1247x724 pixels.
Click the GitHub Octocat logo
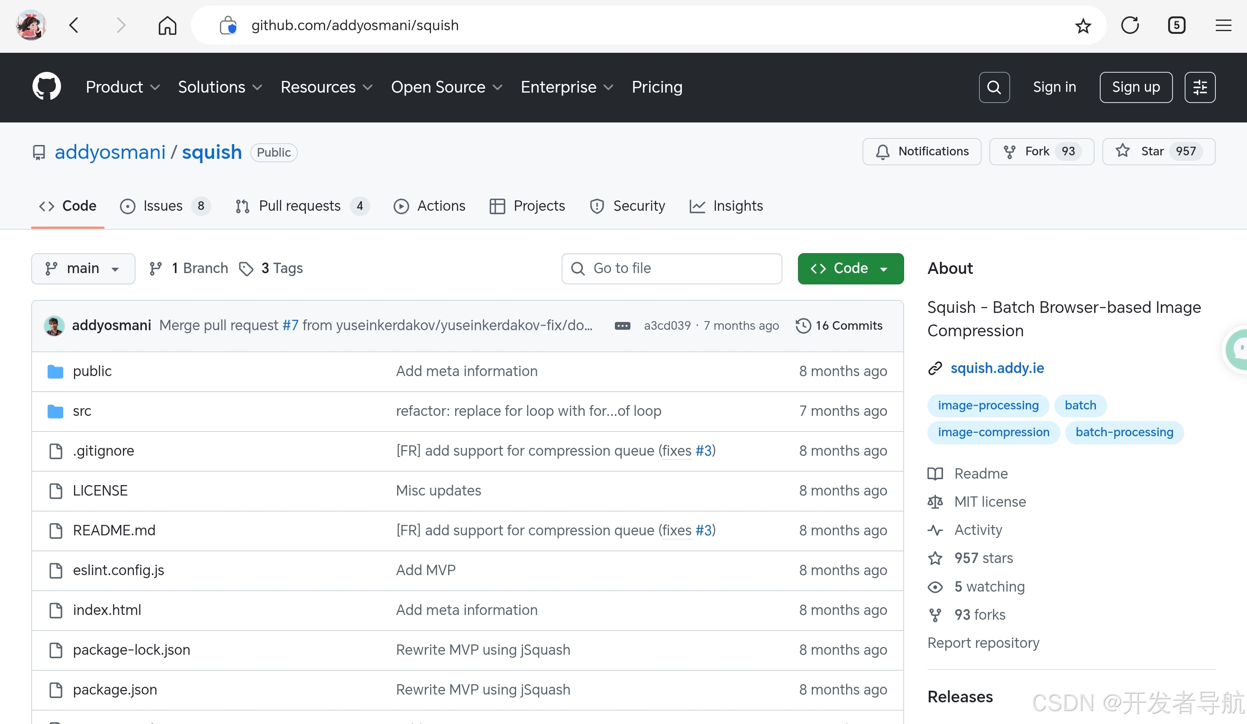point(46,87)
